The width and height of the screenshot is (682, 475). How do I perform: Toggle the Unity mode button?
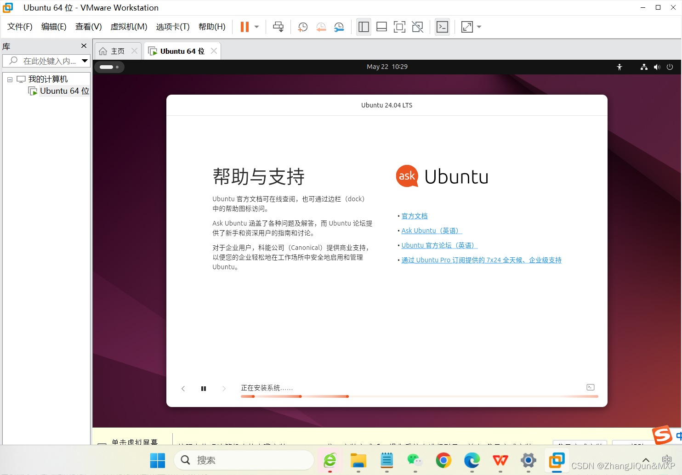pyautogui.click(x=417, y=27)
